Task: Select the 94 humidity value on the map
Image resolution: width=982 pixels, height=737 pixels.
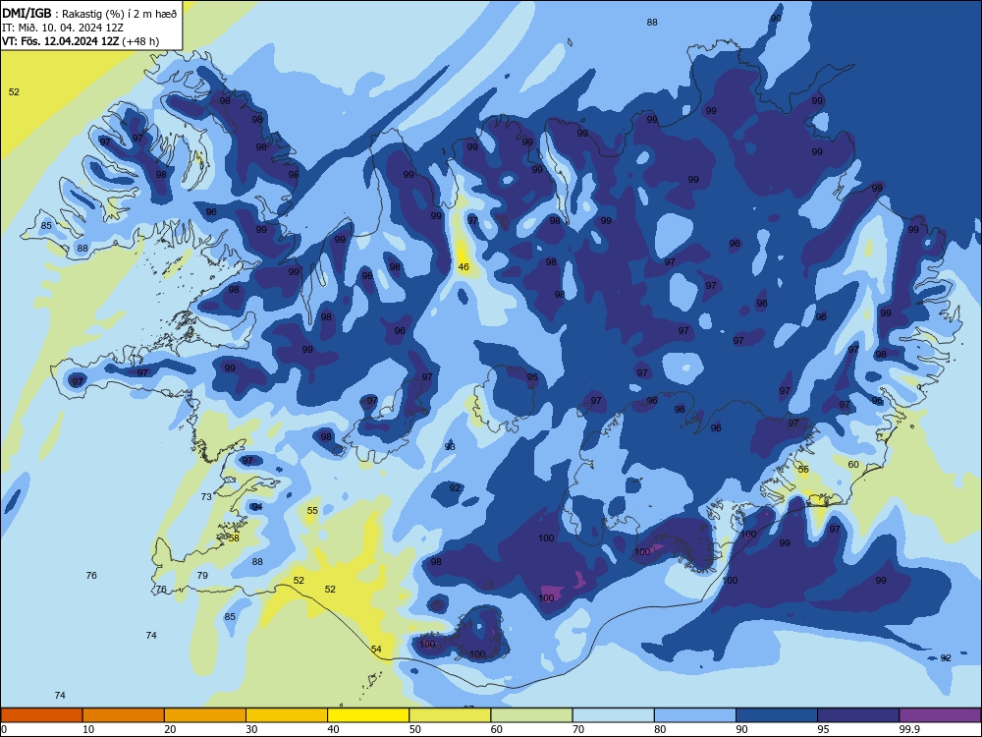Action: pyautogui.click(x=256, y=506)
